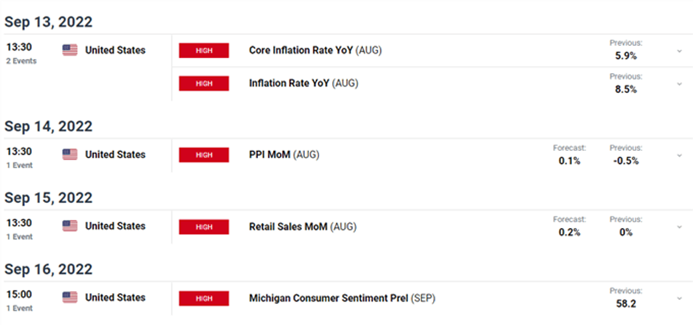The height and width of the screenshot is (325, 693).
Task: Expand the Core Inflation Rate YoY chevron
Action: [x=679, y=51]
